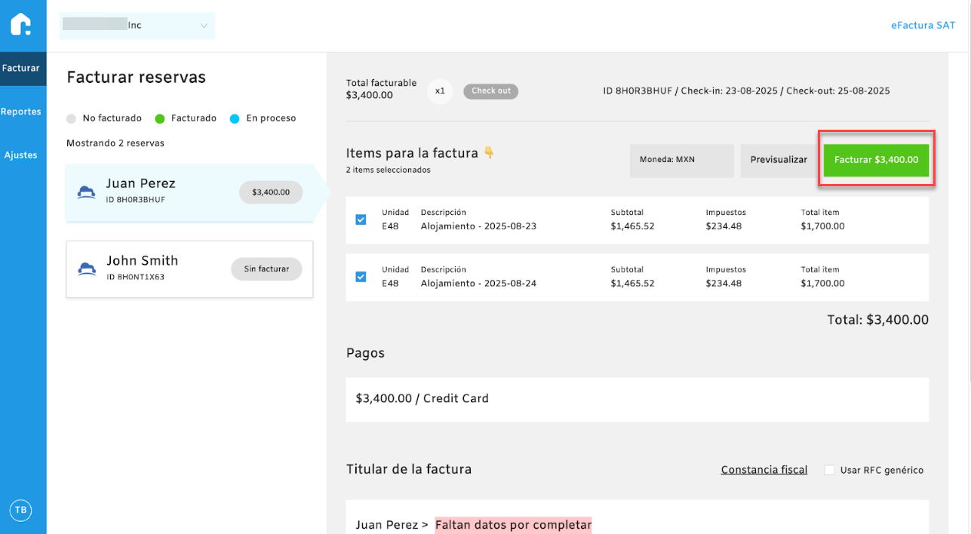This screenshot has height=534, width=971.
Task: Click the bed icon beside John Smith
Action: click(x=87, y=269)
